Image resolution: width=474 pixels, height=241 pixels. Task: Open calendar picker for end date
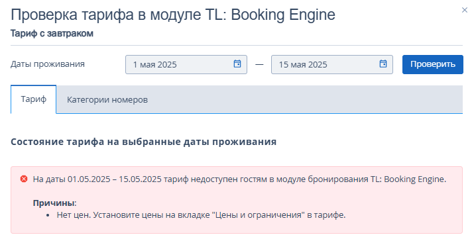383,64
